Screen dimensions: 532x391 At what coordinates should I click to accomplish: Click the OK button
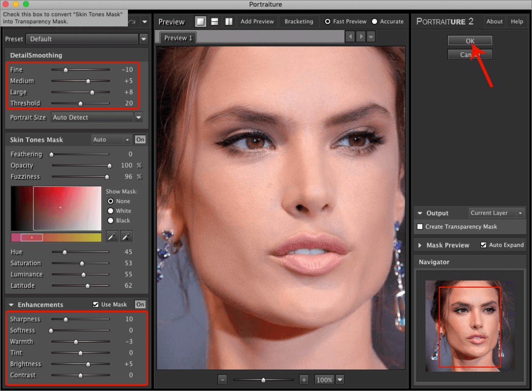pos(469,41)
